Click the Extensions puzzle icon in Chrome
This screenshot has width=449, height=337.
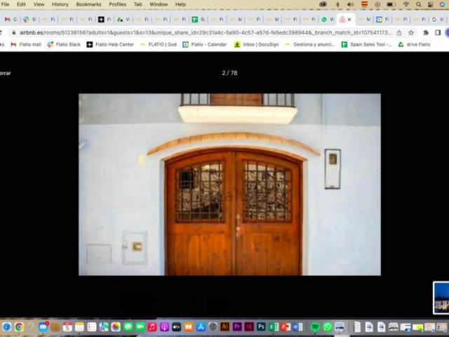425,32
